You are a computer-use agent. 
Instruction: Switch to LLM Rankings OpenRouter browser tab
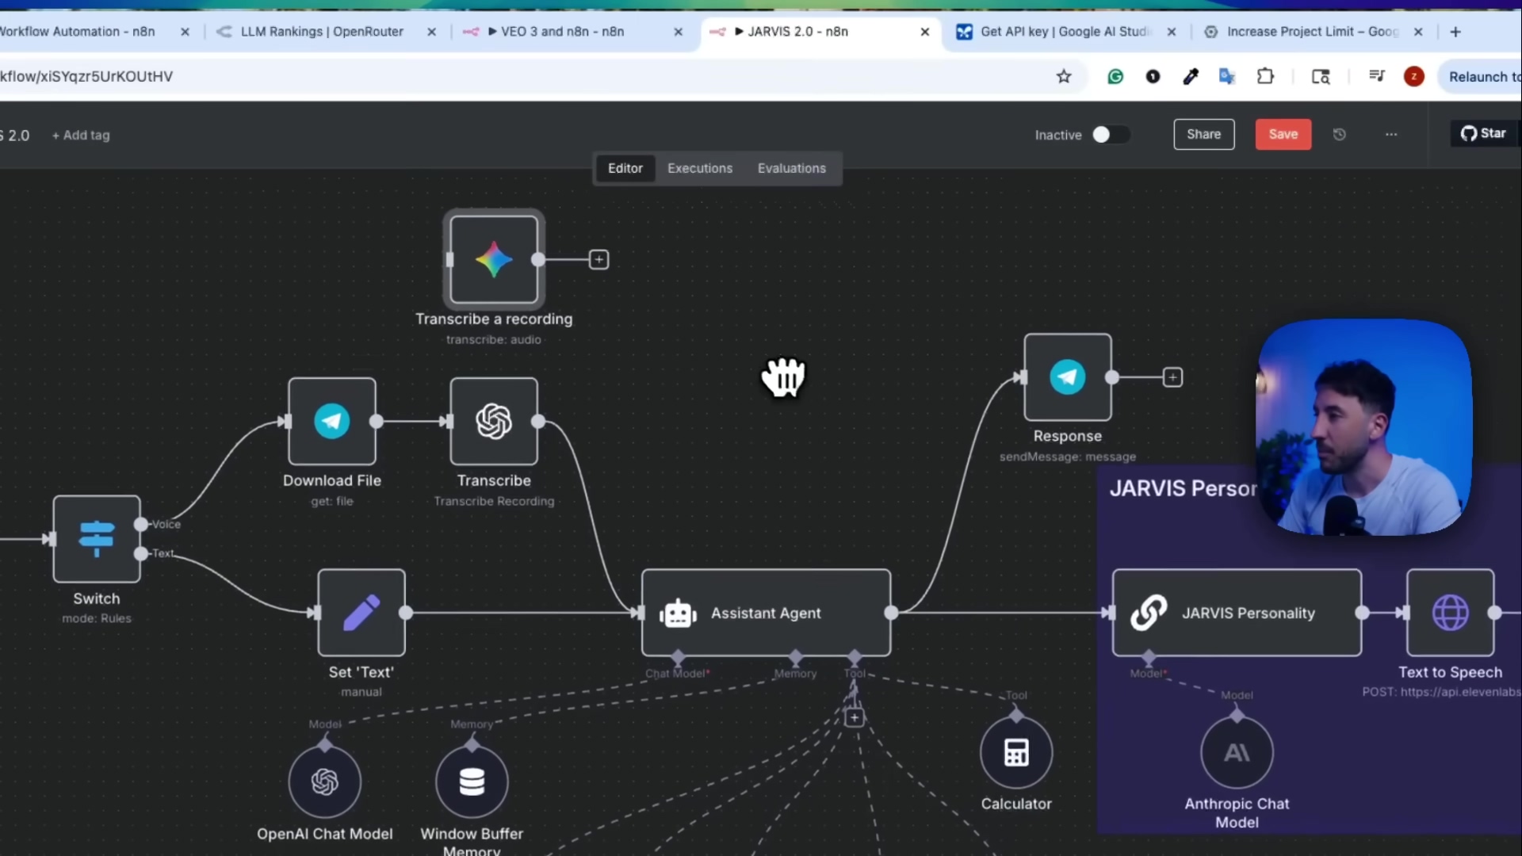(321, 32)
